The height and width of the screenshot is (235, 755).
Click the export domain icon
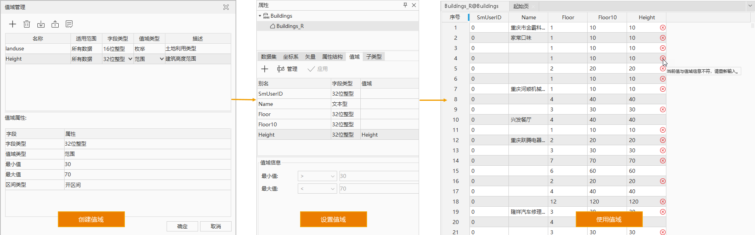coord(55,24)
